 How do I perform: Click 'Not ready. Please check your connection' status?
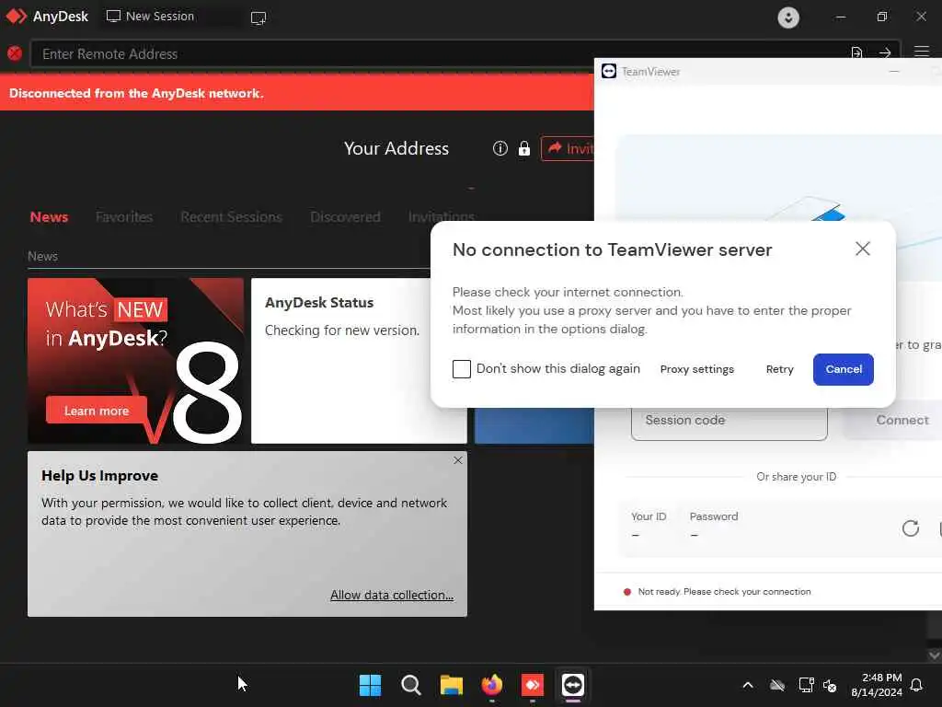tap(724, 592)
